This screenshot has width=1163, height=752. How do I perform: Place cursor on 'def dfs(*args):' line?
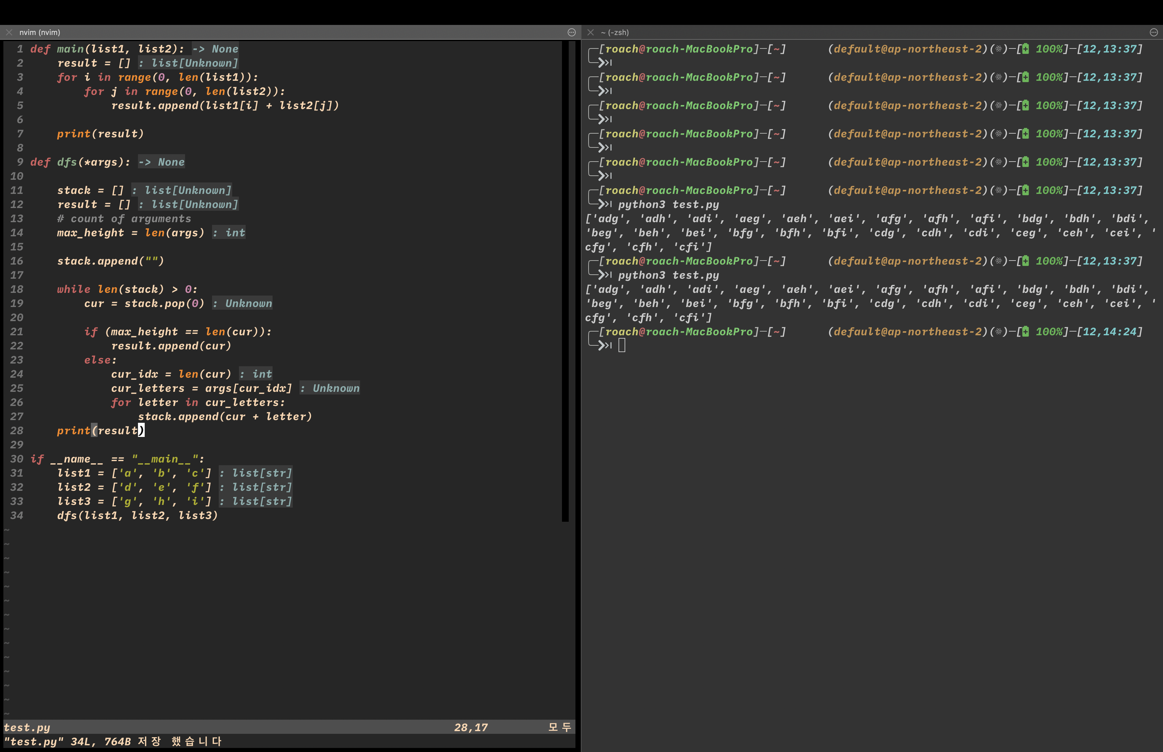80,162
